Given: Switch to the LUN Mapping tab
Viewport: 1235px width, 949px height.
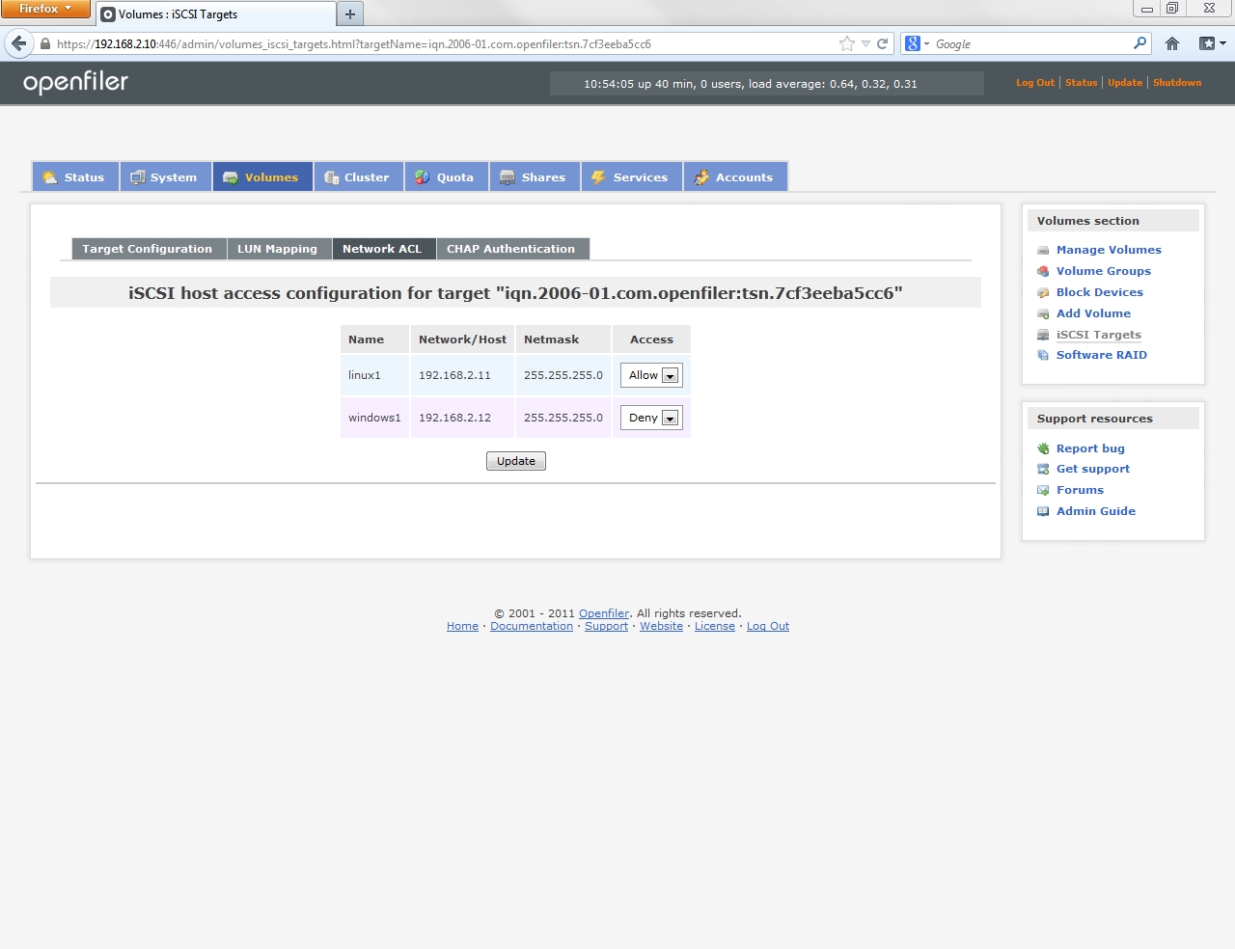Looking at the screenshot, I should 277,249.
